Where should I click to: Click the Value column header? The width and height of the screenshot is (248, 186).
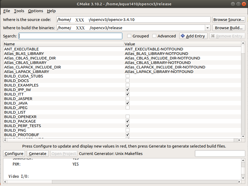(182, 44)
